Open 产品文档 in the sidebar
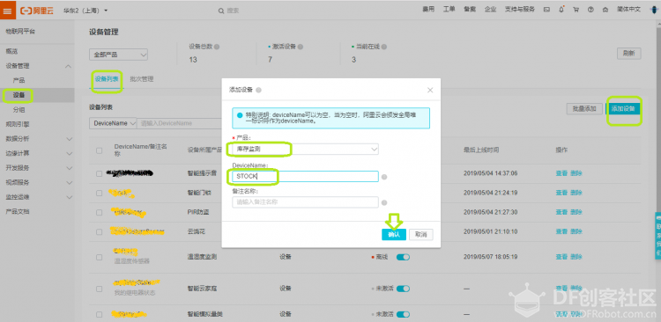The image size is (661, 322). pos(18,211)
